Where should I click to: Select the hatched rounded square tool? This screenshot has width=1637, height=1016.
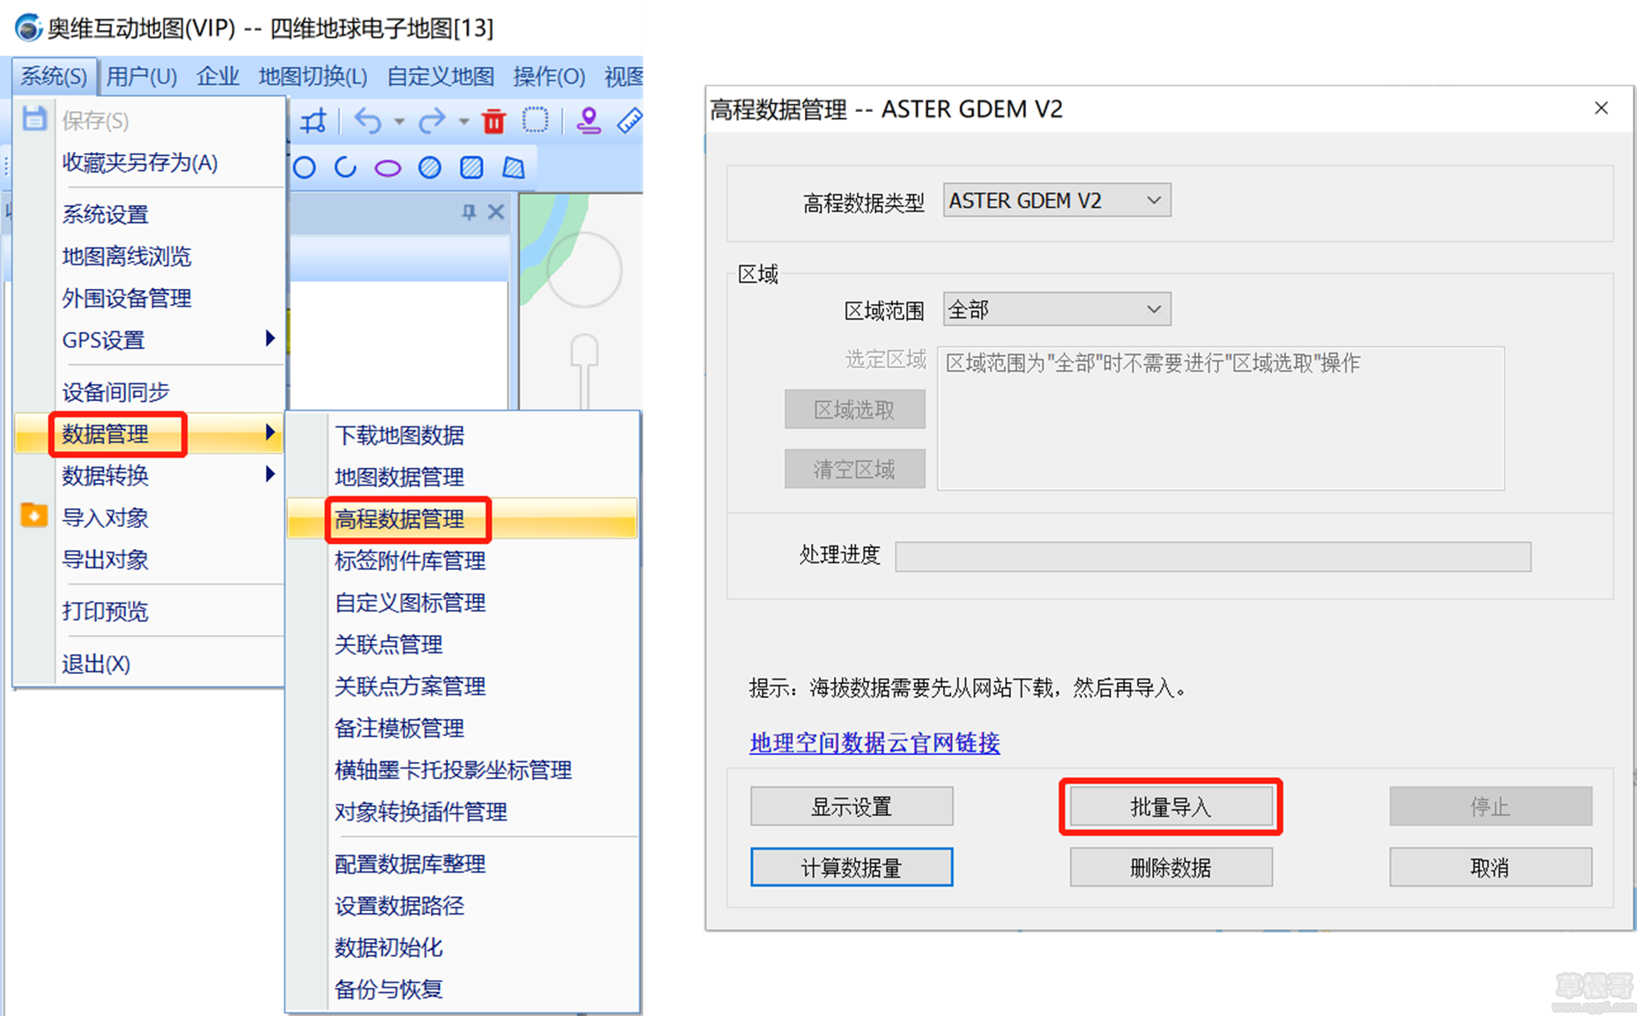[x=472, y=167]
